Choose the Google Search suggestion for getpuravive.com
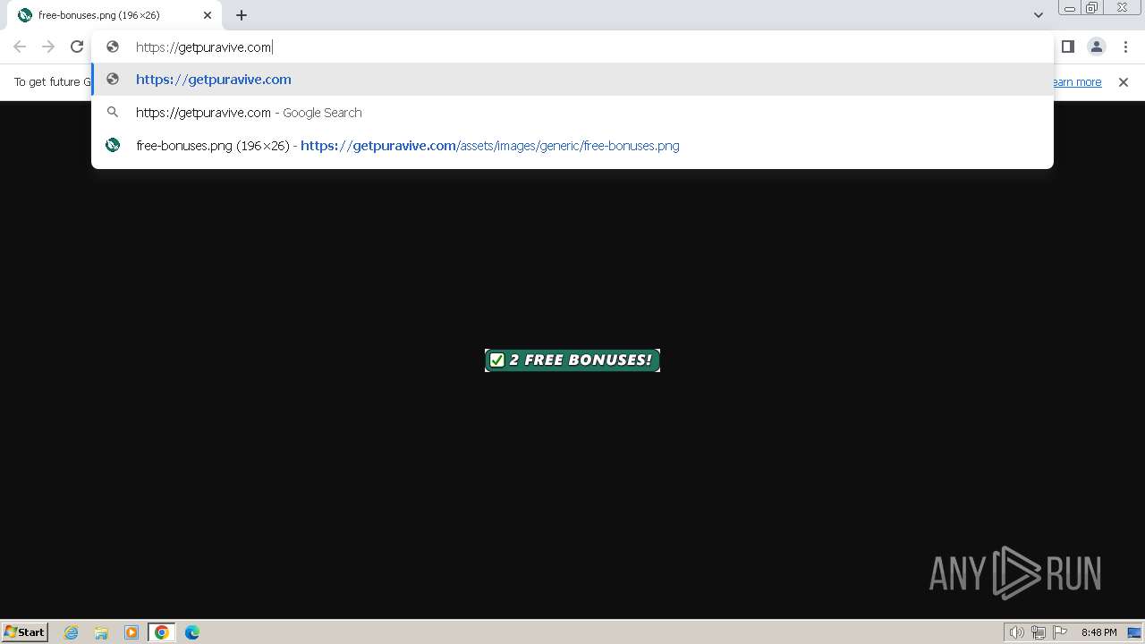This screenshot has width=1145, height=644. pyautogui.click(x=572, y=113)
